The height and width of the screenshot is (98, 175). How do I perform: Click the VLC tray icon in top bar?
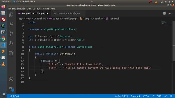pos(156,2)
